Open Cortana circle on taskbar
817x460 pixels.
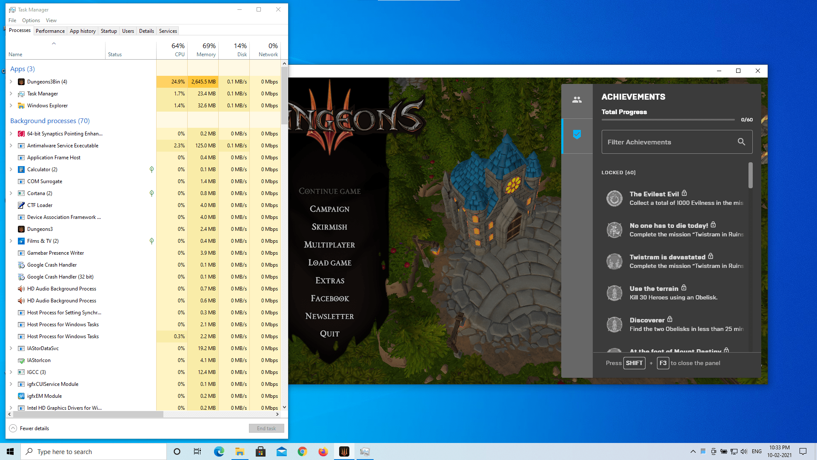(177, 451)
